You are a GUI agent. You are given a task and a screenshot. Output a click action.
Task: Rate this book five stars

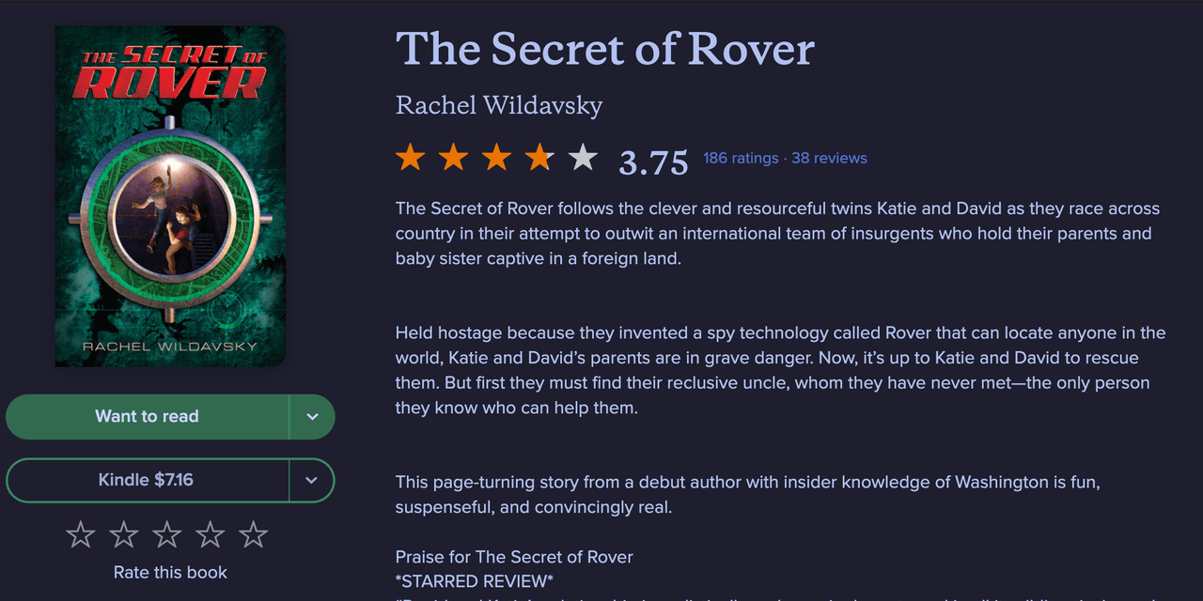click(x=253, y=535)
